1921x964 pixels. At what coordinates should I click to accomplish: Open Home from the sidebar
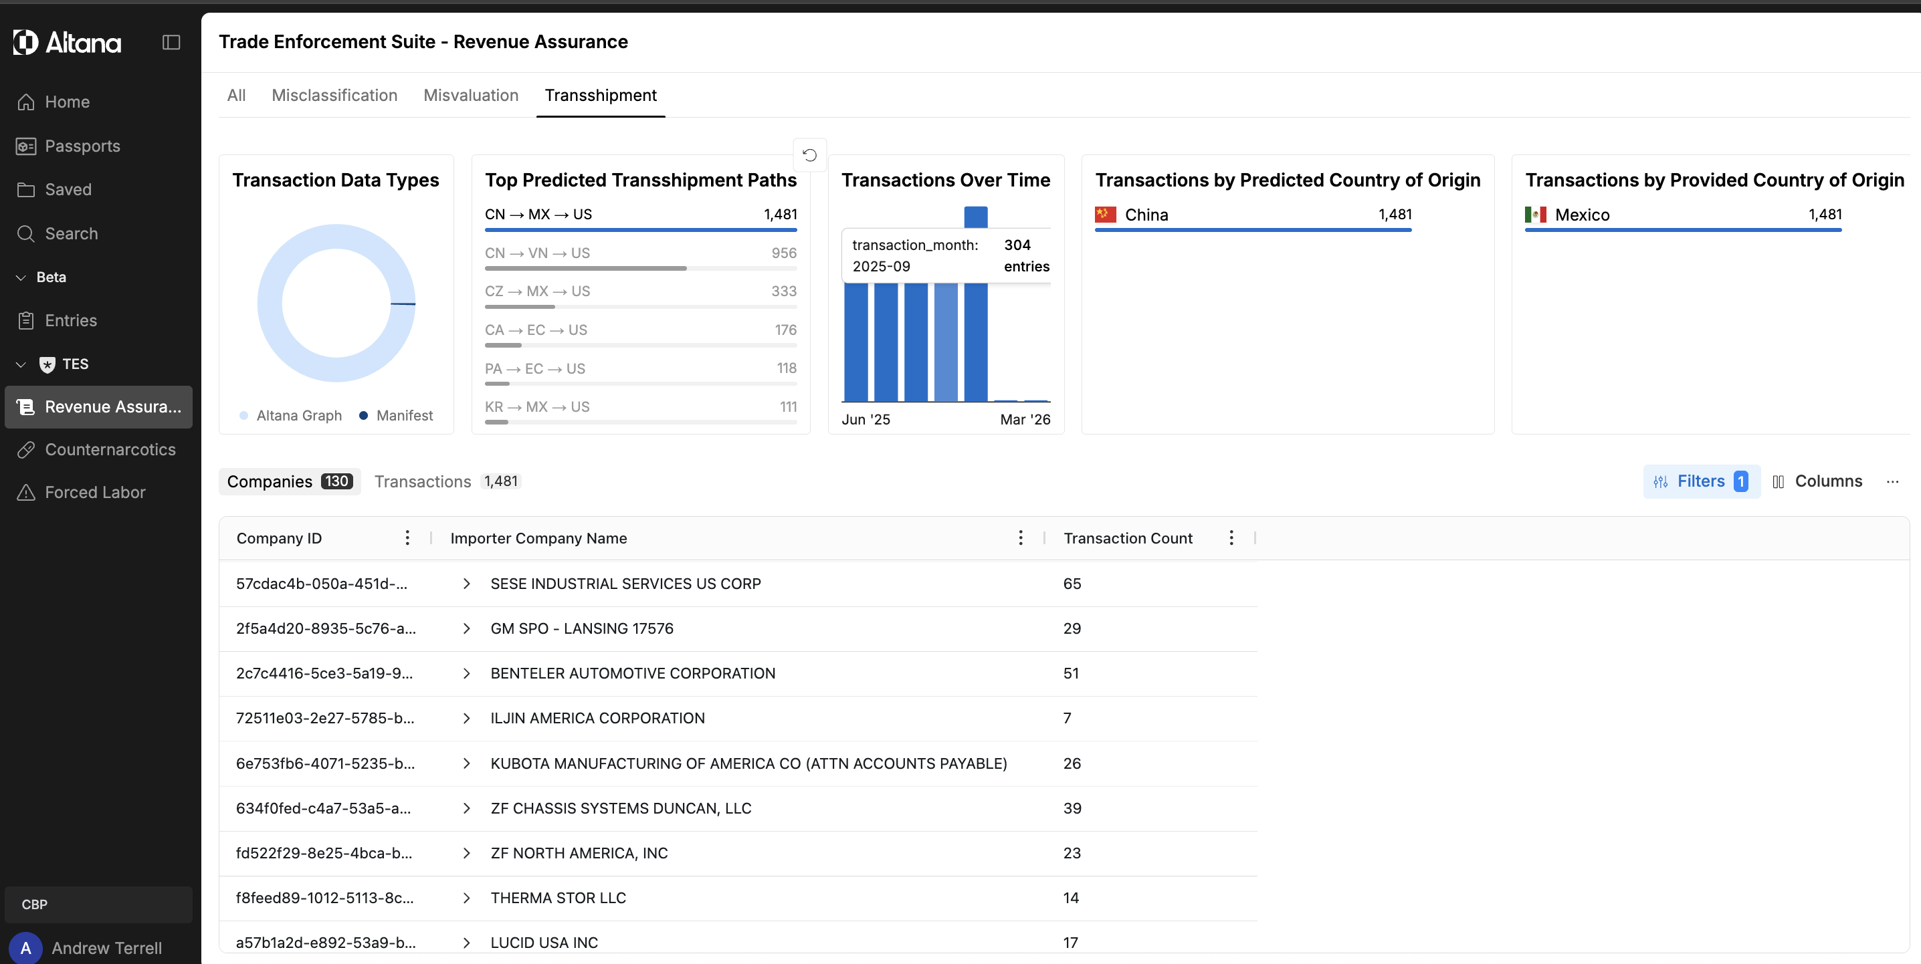(x=98, y=102)
